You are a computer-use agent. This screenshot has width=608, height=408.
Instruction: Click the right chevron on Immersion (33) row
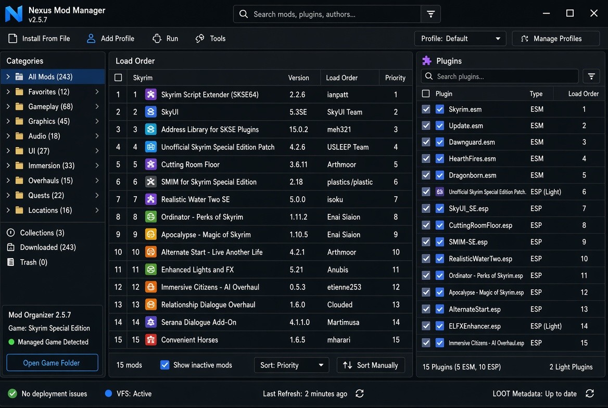point(97,165)
